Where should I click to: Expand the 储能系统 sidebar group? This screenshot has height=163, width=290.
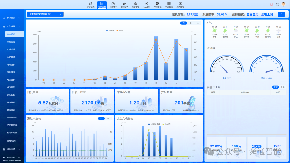coord(12,149)
